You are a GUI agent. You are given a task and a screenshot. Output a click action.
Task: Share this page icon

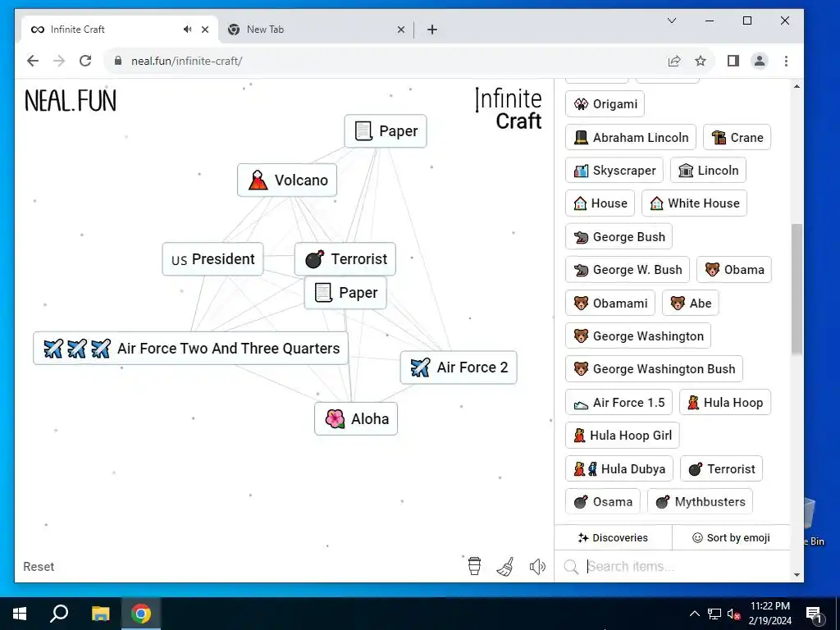click(674, 61)
